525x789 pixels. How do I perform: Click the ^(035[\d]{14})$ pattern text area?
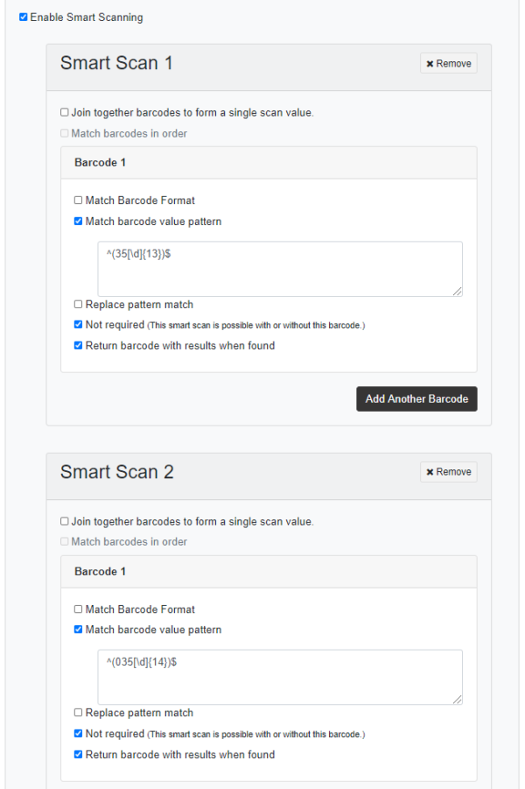280,677
